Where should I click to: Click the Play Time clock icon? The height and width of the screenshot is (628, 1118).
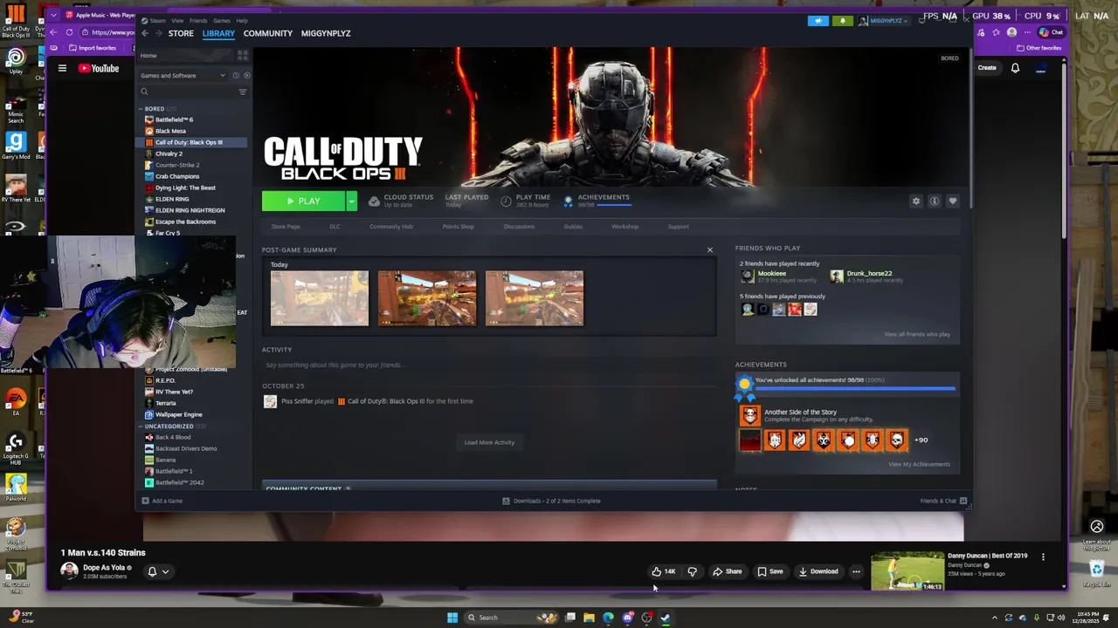click(x=506, y=201)
